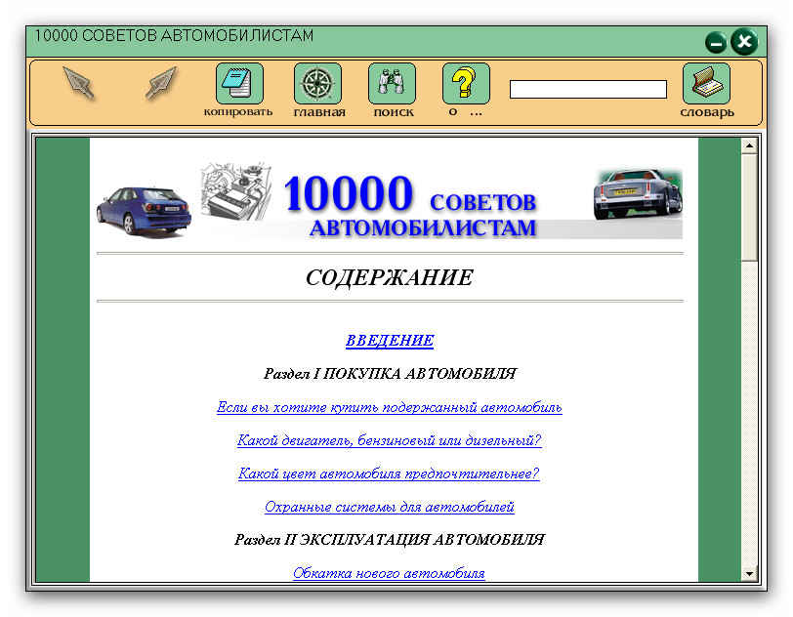Click the vertical scrollbar thumb
The height and width of the screenshot is (617, 793).
(x=749, y=207)
